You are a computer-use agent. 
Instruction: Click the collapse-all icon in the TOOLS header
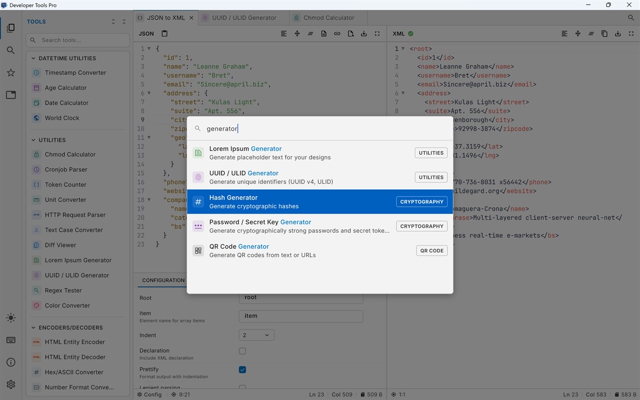pos(124,22)
